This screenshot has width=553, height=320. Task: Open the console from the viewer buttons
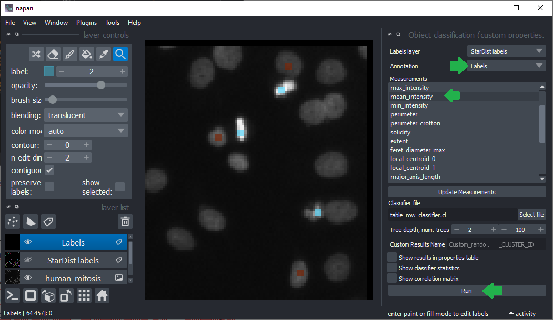[x=13, y=296]
